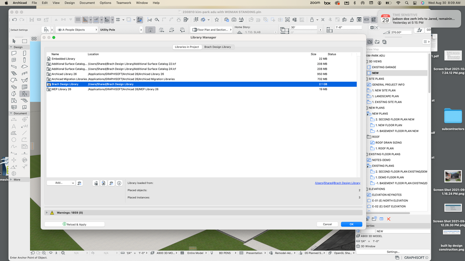Select the Slab tool in toolbox
Screen dimensions: 465x261
click(25, 66)
